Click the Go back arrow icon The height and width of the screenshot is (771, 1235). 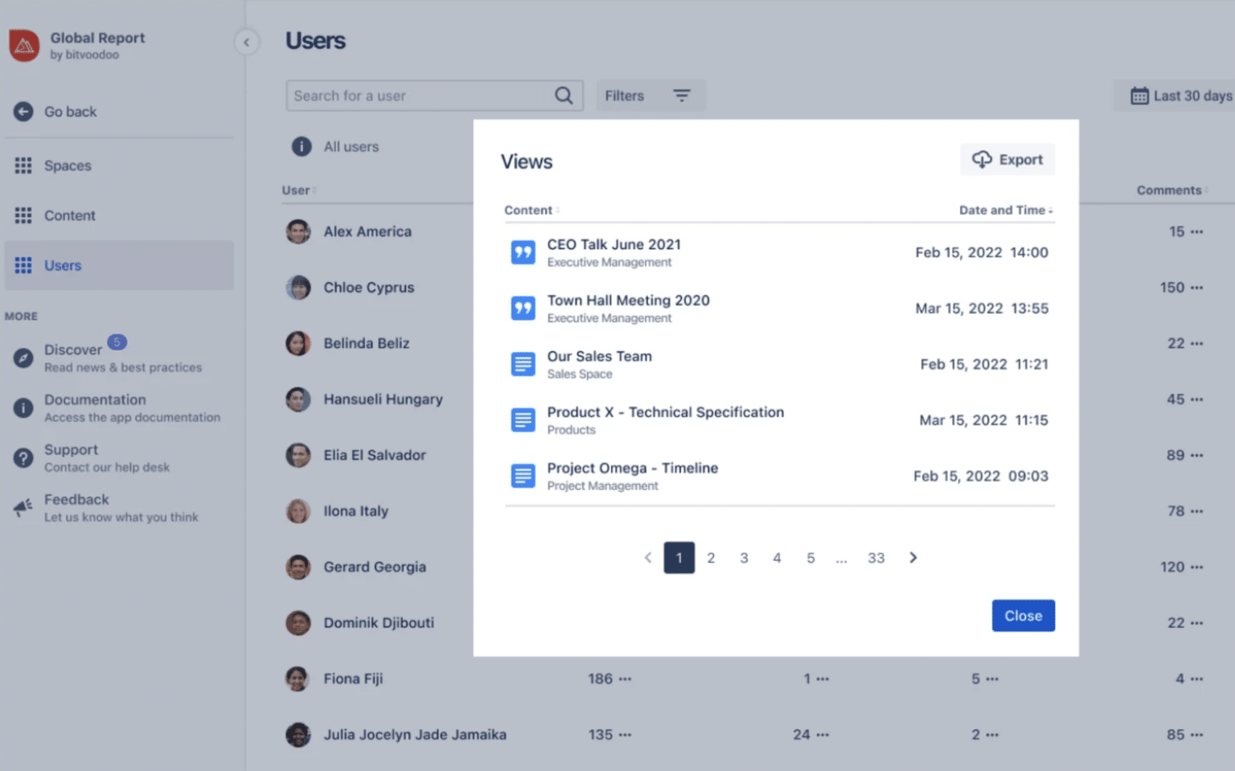point(23,112)
